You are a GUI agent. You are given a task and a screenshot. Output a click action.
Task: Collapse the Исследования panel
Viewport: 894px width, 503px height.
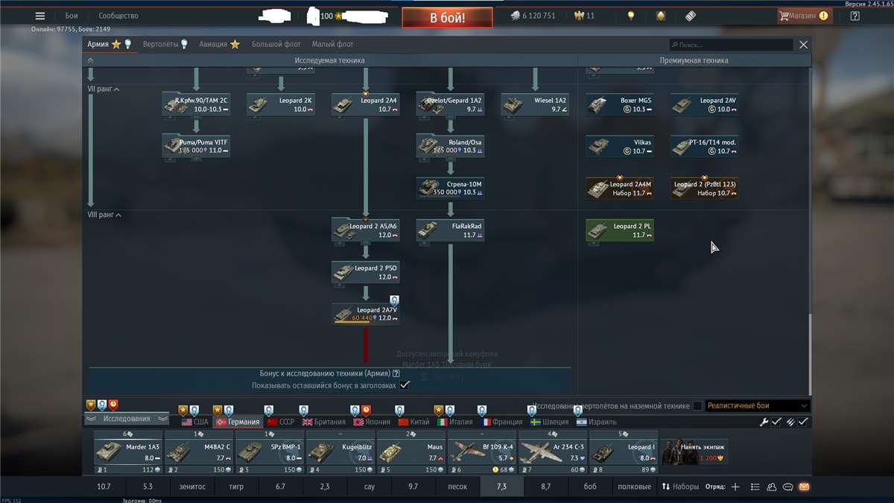(127, 419)
